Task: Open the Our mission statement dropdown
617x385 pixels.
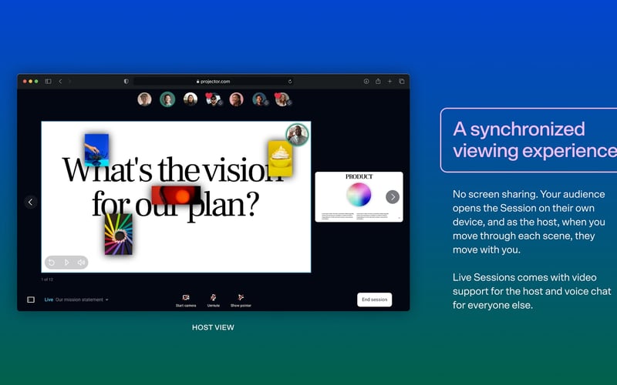Action: point(82,300)
